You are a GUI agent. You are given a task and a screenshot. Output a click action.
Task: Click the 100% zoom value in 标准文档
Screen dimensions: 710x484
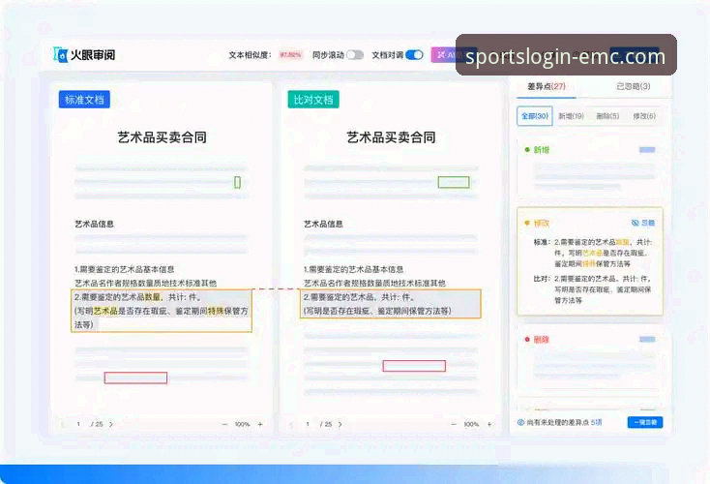242,425
